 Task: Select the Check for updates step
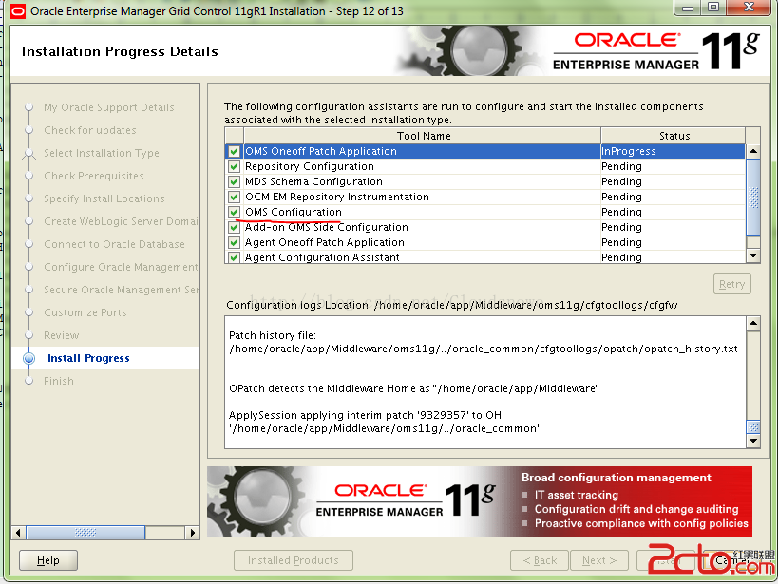coord(90,130)
